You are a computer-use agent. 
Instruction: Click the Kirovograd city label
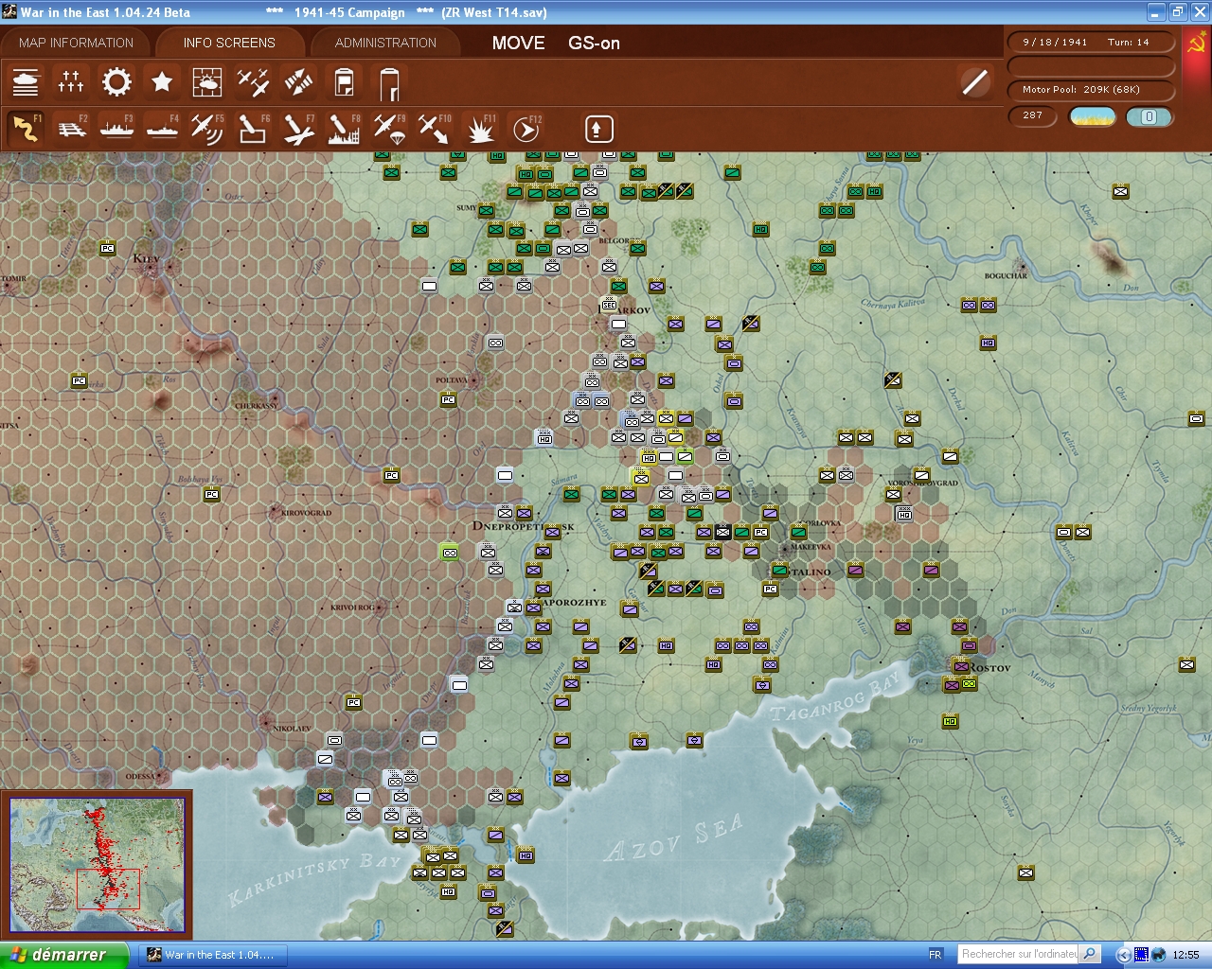(307, 513)
